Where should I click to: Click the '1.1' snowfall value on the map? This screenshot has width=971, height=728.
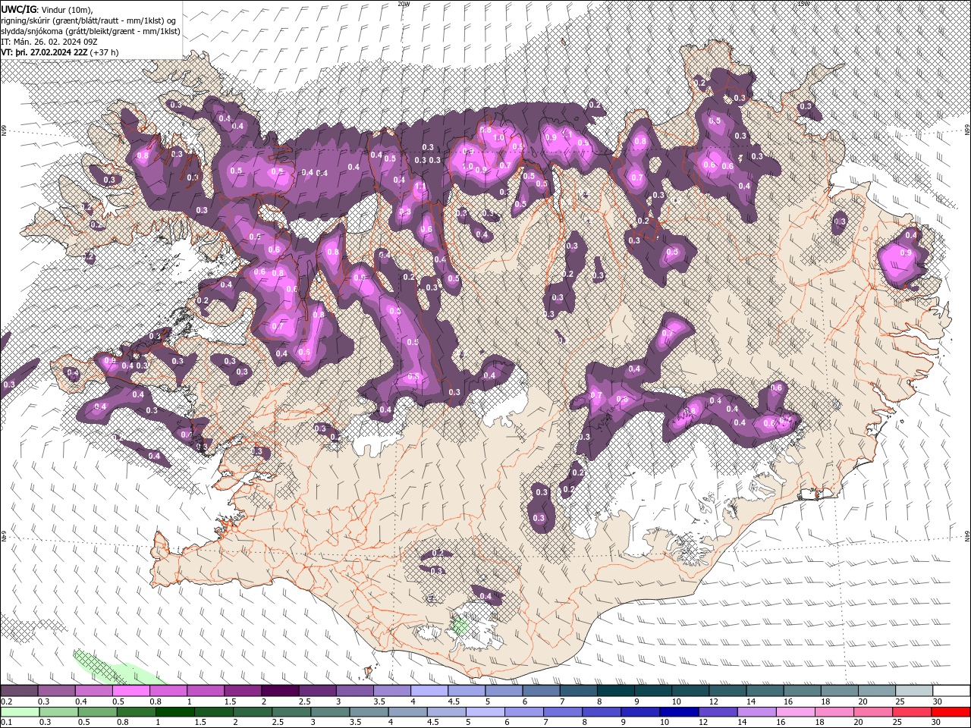click(x=420, y=186)
